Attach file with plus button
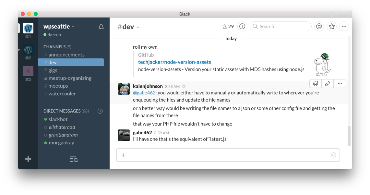 coord(123,155)
